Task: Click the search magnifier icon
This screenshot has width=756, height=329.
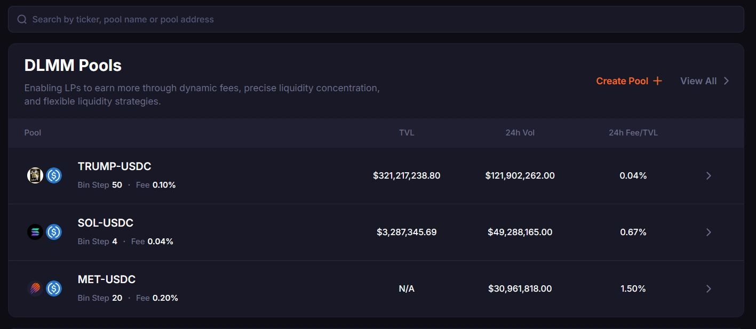Action: (x=22, y=19)
